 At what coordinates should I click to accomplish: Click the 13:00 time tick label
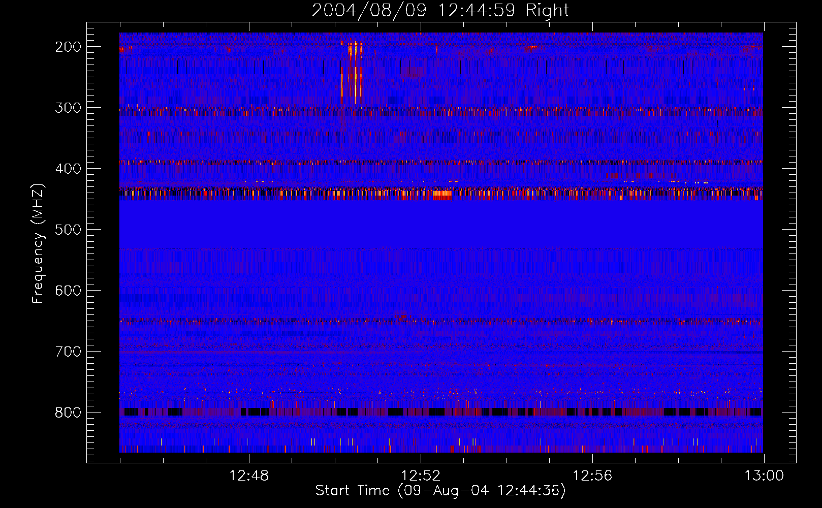[x=764, y=476]
